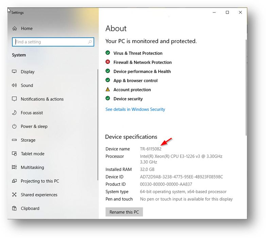This screenshot has width=266, height=238.
Task: Select Shared experiences from sidebar
Action: click(x=39, y=195)
